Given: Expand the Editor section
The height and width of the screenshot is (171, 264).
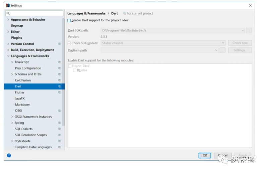Looking at the screenshot, I should pyautogui.click(x=8, y=31).
